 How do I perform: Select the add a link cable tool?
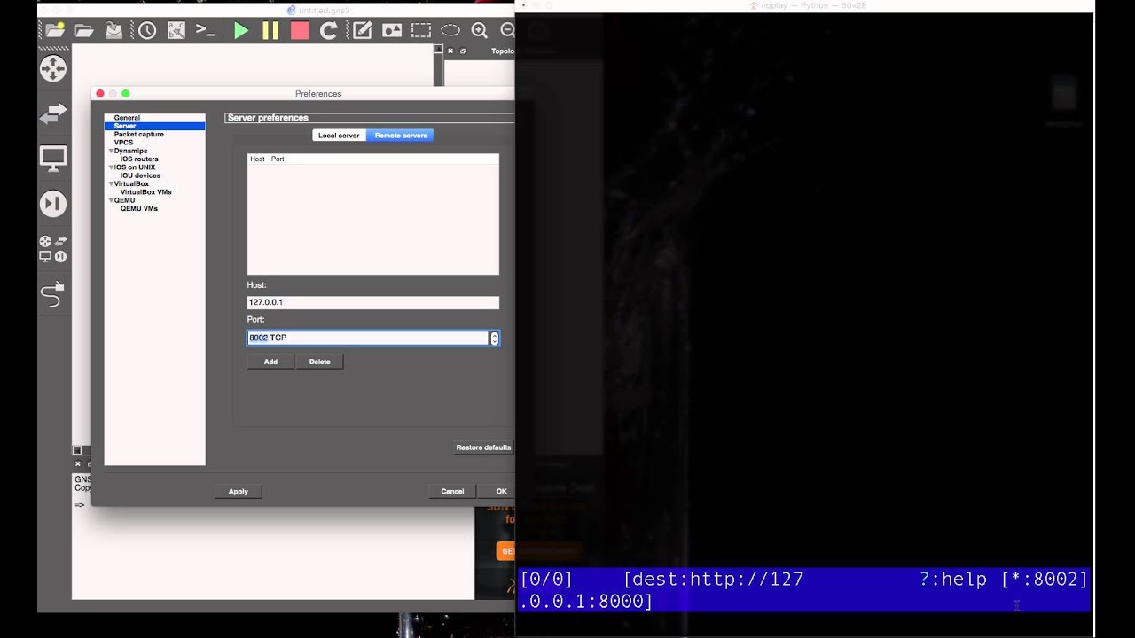pos(53,294)
